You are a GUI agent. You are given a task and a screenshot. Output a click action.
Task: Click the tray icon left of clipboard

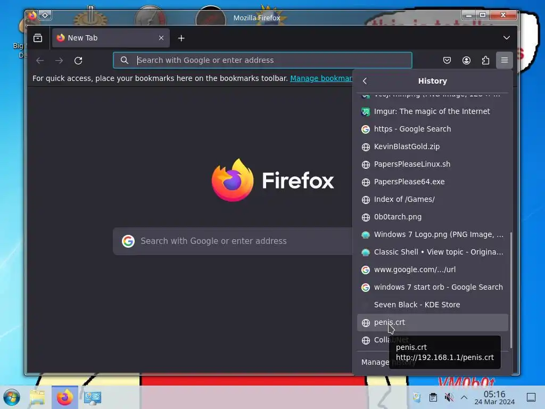coord(417,397)
